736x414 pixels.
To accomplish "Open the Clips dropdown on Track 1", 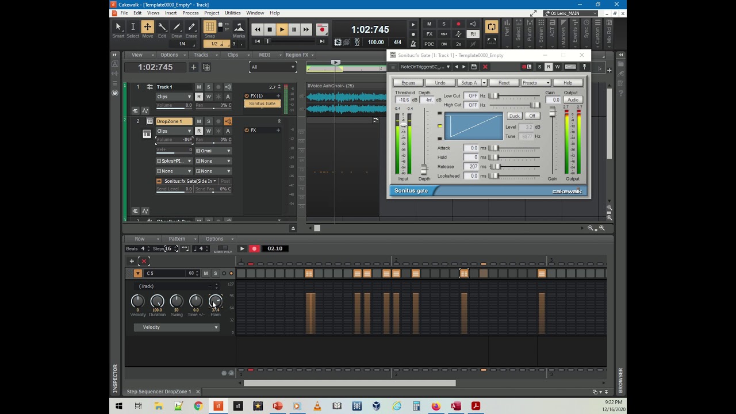I will tap(174, 97).
